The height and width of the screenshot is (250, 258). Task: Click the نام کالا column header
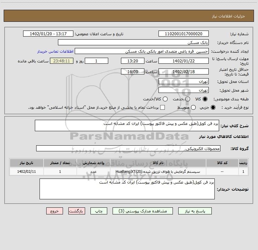coord(158,163)
